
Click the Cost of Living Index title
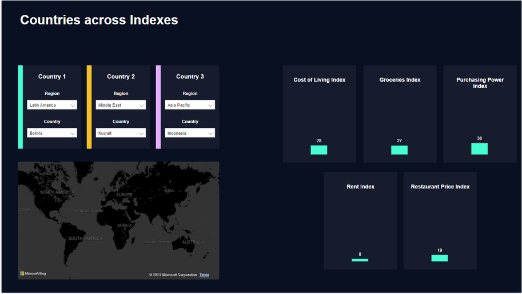pos(319,80)
